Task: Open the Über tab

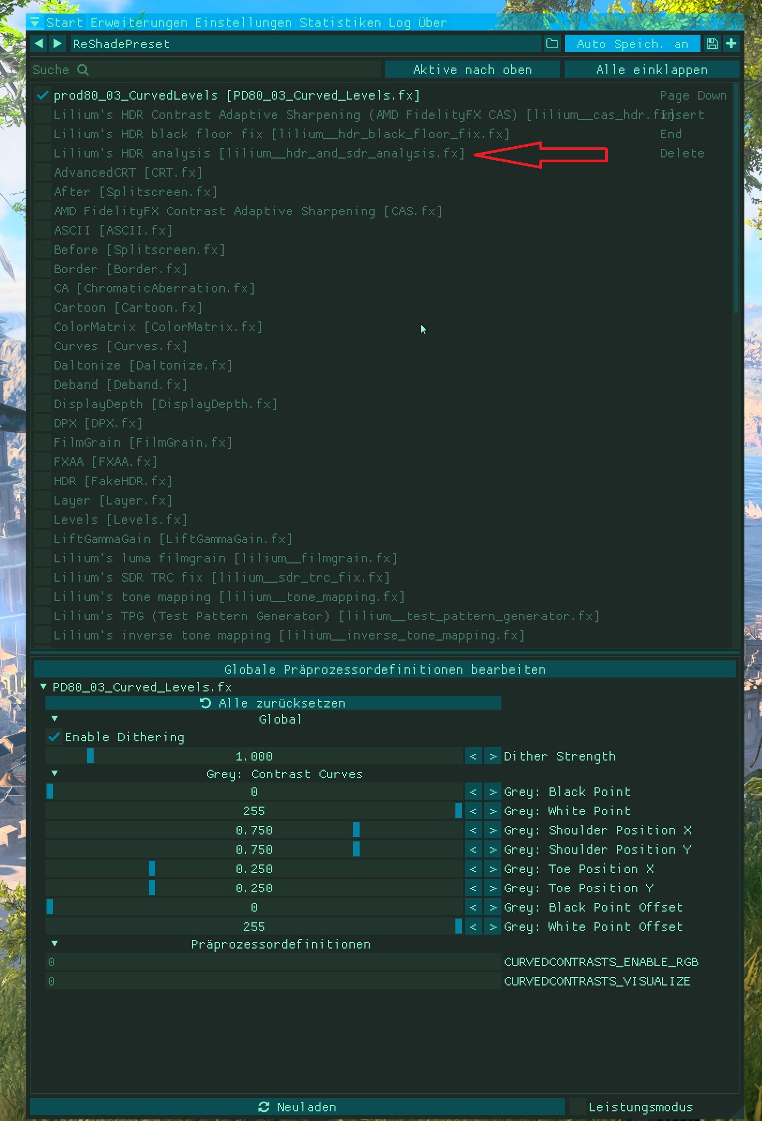Action: pyautogui.click(x=432, y=22)
